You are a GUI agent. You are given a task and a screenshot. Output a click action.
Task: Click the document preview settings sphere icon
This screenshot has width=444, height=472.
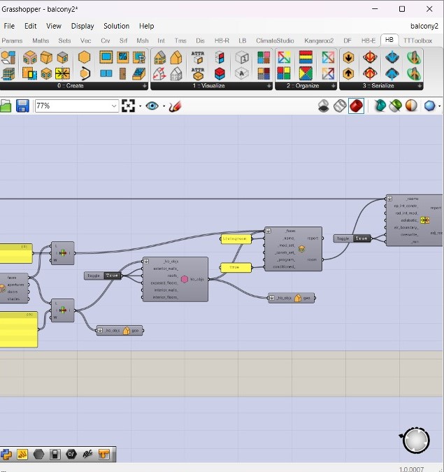click(x=411, y=106)
